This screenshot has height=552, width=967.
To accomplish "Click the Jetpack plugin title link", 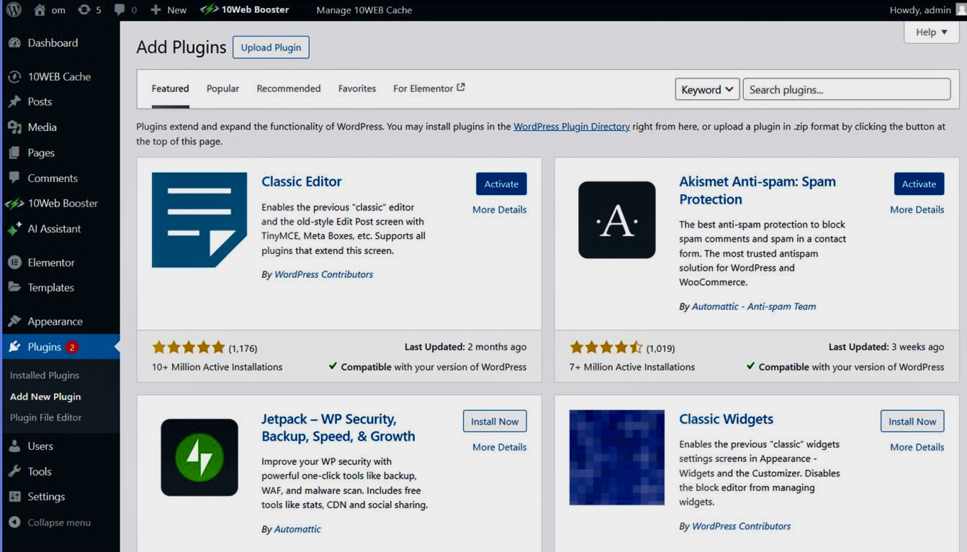I will pyautogui.click(x=338, y=427).
